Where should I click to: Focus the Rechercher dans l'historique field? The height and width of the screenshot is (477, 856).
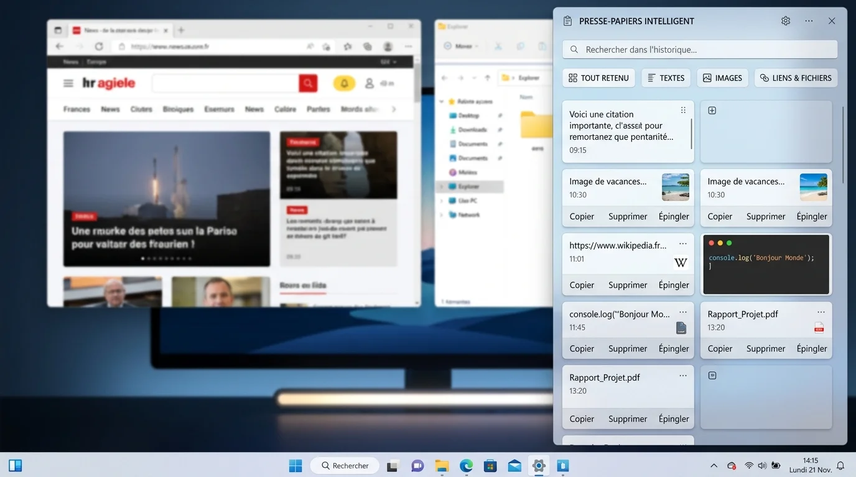[x=700, y=49]
